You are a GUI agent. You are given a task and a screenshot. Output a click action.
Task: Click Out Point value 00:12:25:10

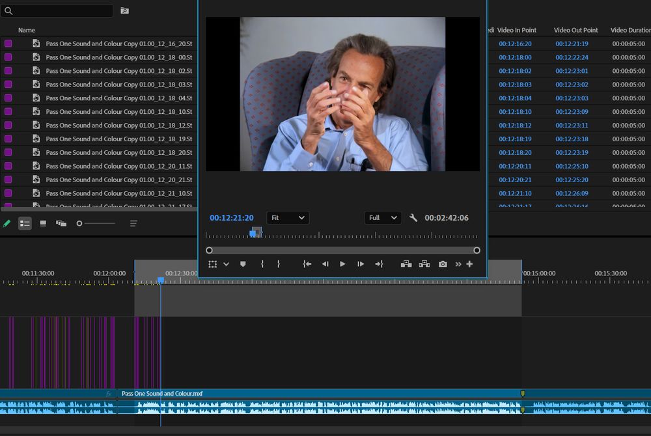(x=572, y=166)
